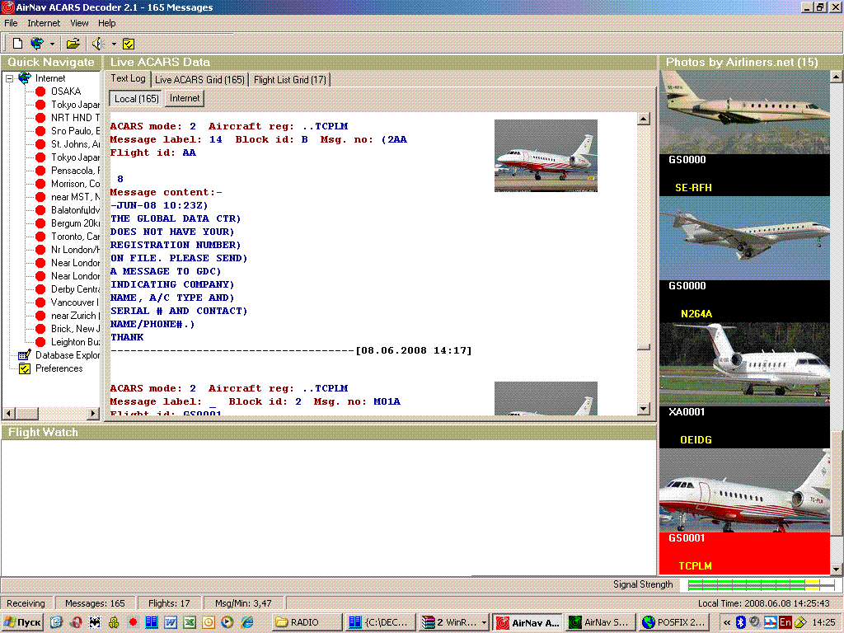Viewport: 844px width, 633px height.
Task: Switch to the POSFIX taskbar button
Action: [673, 623]
